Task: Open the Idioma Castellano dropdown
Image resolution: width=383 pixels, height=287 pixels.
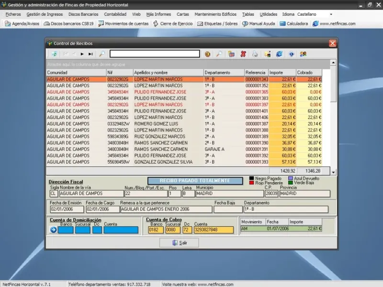Action: coord(331,14)
